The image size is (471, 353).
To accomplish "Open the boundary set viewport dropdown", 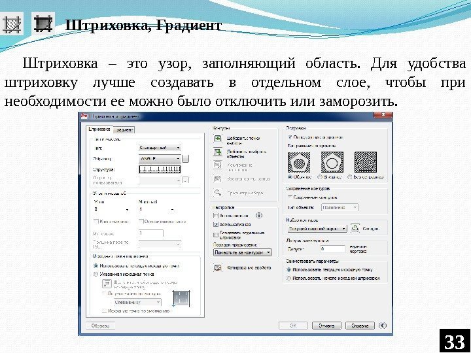I will point(317,229).
